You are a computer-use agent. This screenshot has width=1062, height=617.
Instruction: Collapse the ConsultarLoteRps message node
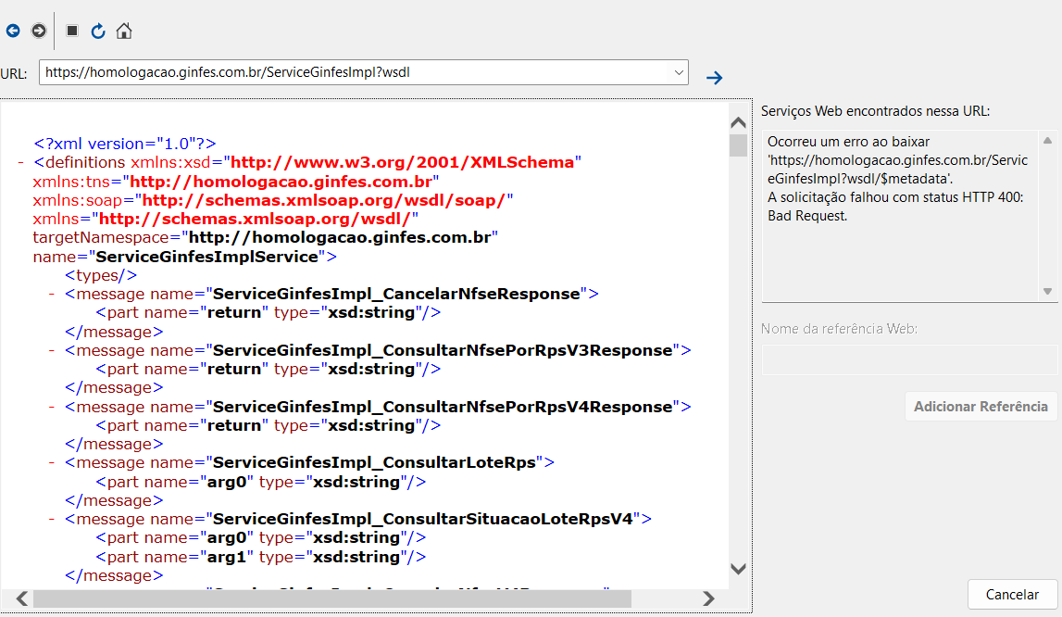52,462
